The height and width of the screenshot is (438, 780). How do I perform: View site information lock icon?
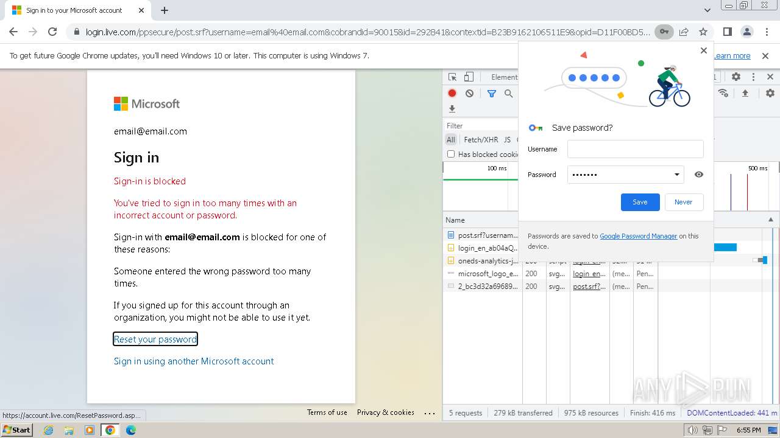pos(76,32)
